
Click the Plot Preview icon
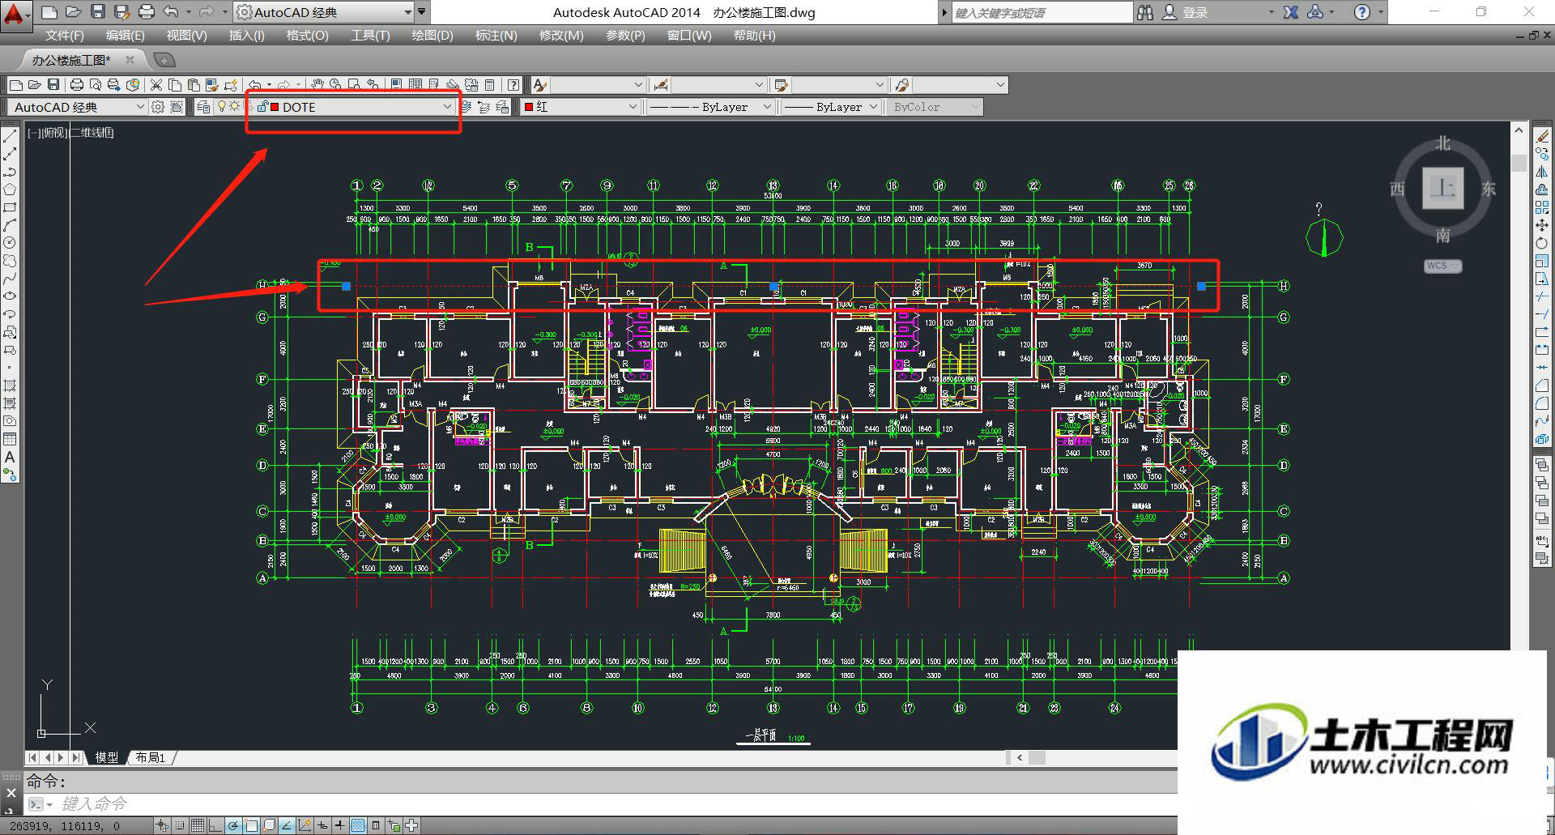click(x=95, y=84)
